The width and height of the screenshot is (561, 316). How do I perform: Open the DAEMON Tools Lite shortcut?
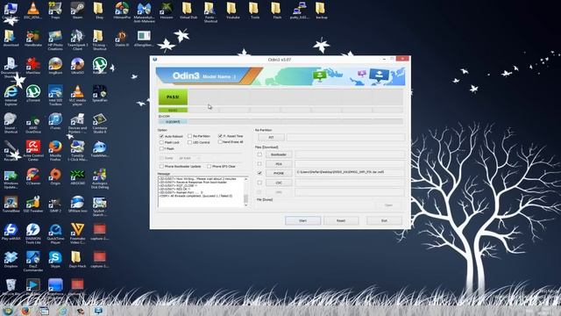click(33, 233)
